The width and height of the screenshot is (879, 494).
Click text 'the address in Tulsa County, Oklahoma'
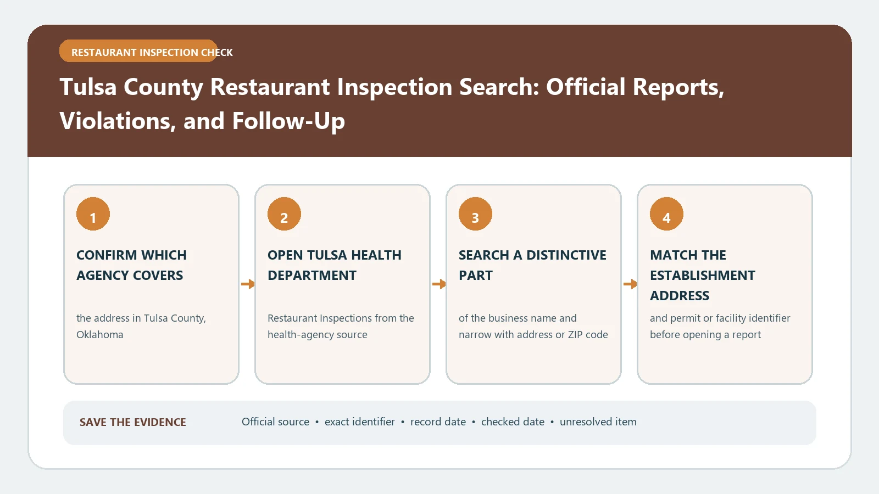tap(141, 326)
